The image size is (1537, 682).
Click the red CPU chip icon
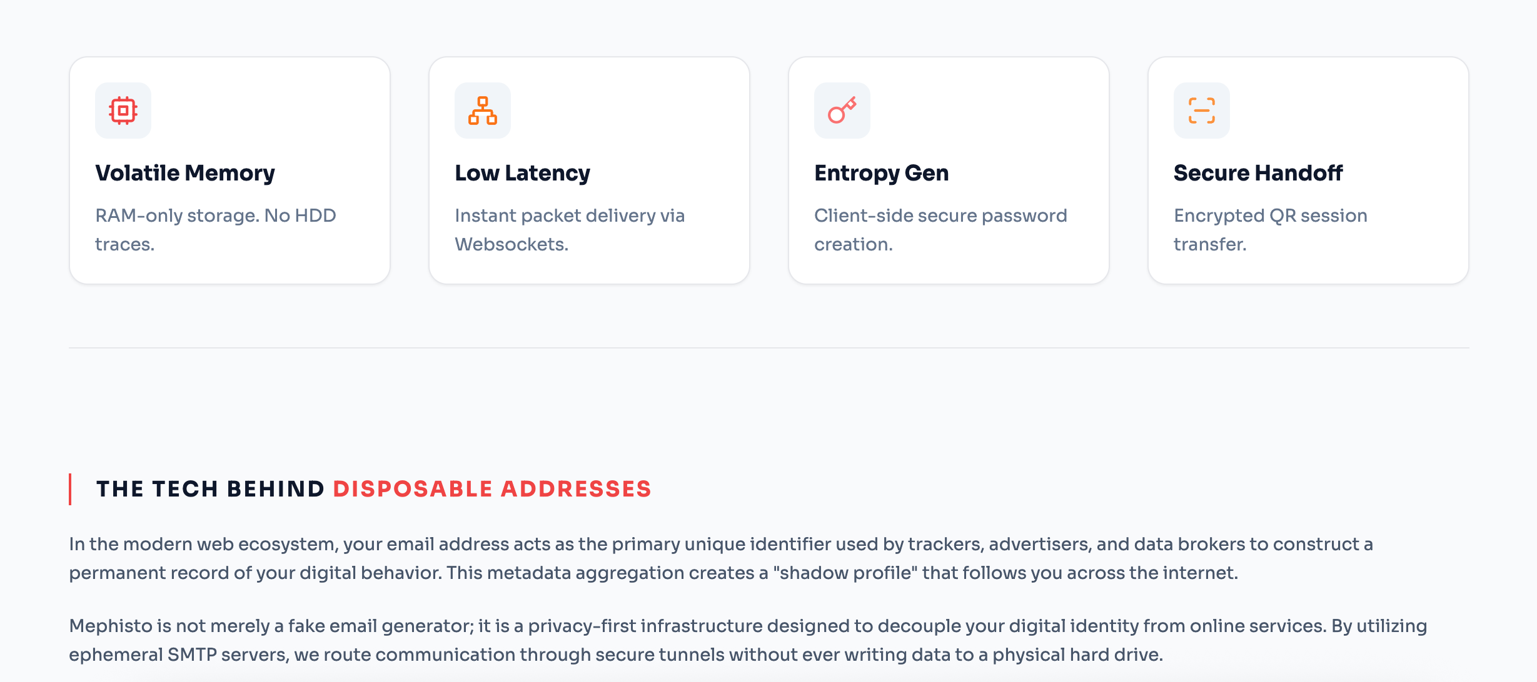coord(123,111)
